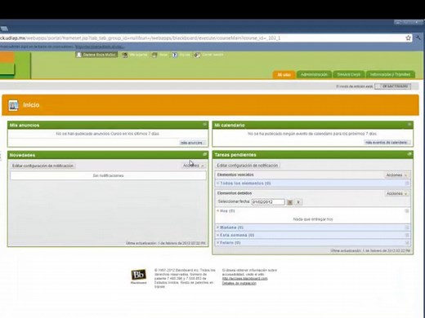
Task: Open Tareas pendientes module window icon
Action: (x=409, y=154)
